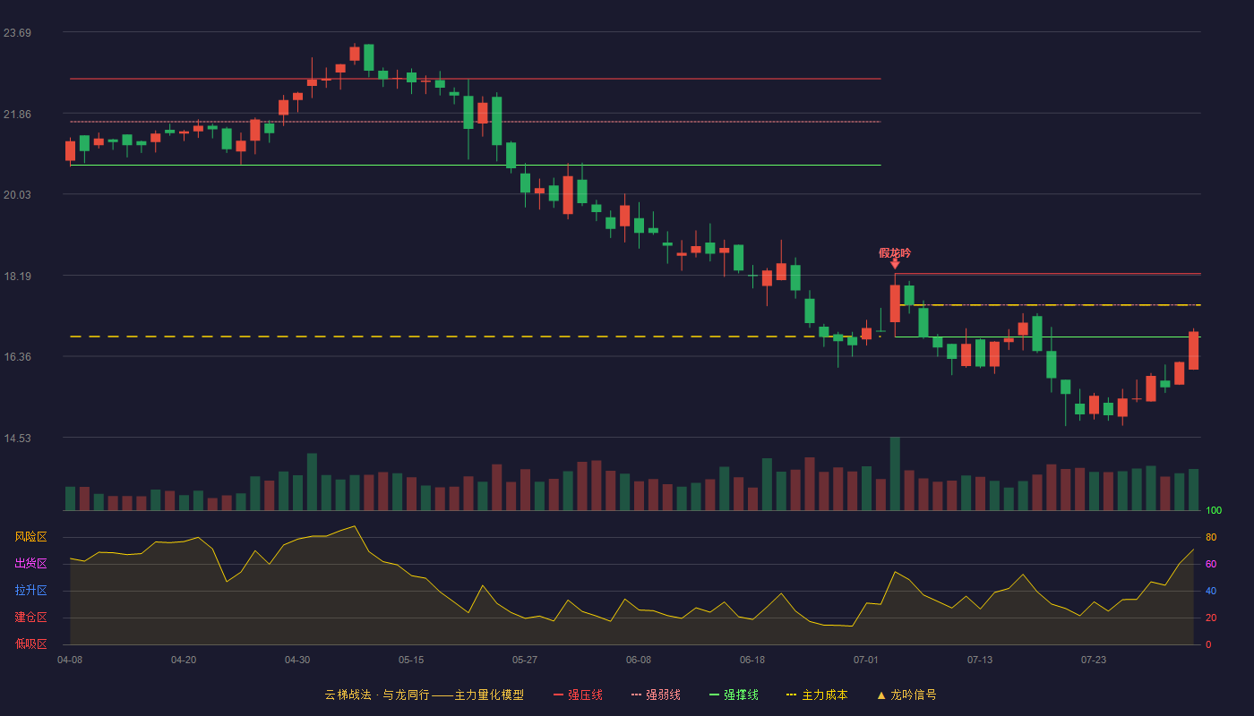Click the 04-08 date label
The image size is (1254, 716).
point(70,660)
